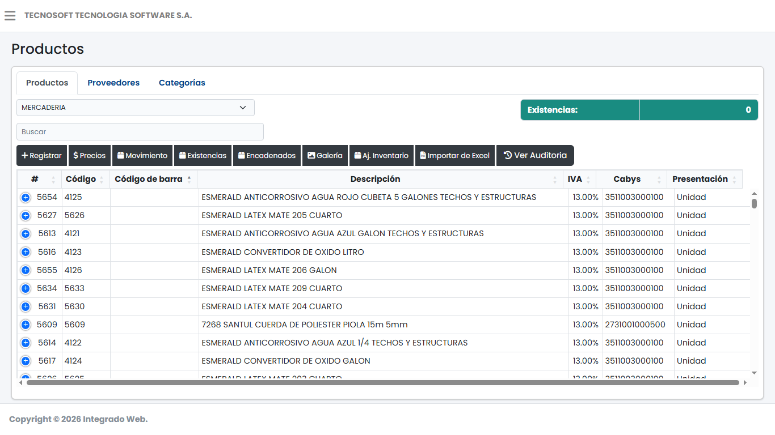775x435 pixels.
Task: Click the sort arrows on the Código header
Action: click(x=103, y=179)
